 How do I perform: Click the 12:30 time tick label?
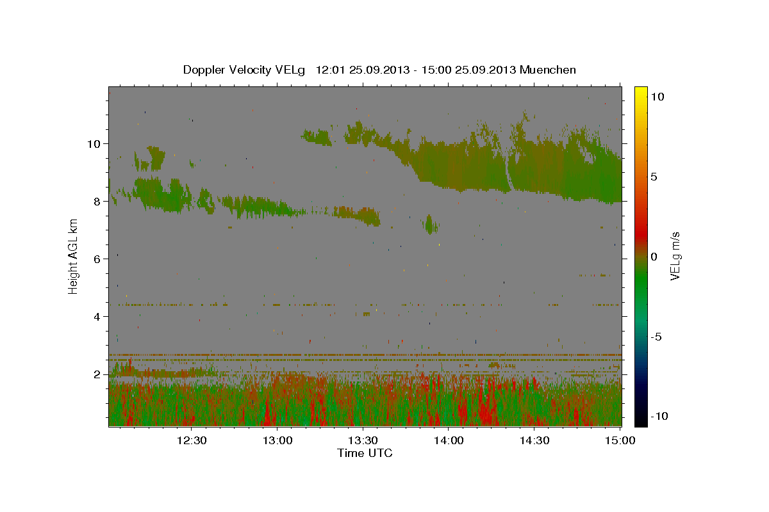[192, 440]
